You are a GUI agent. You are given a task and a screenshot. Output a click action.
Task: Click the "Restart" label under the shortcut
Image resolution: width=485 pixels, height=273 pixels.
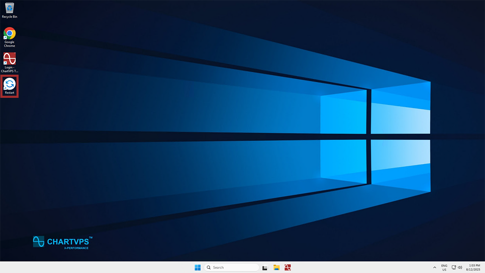pyautogui.click(x=9, y=93)
